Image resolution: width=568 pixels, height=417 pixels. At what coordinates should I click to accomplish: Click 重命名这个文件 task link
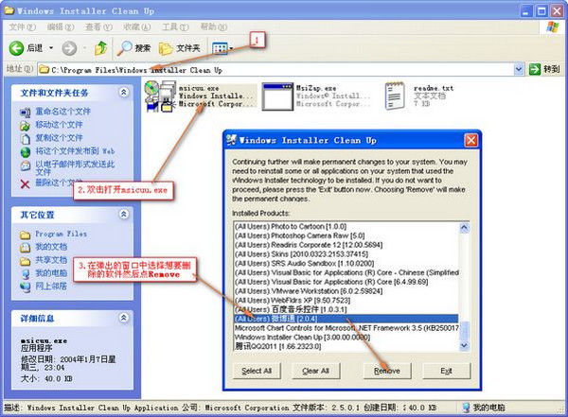tap(63, 111)
